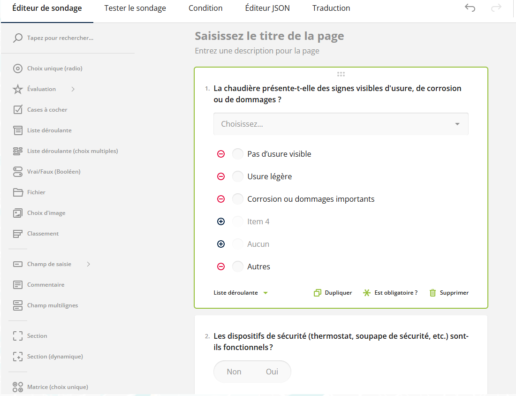This screenshot has width=516, height=396.
Task: Delete question 1 with Supprimer
Action: 449,293
